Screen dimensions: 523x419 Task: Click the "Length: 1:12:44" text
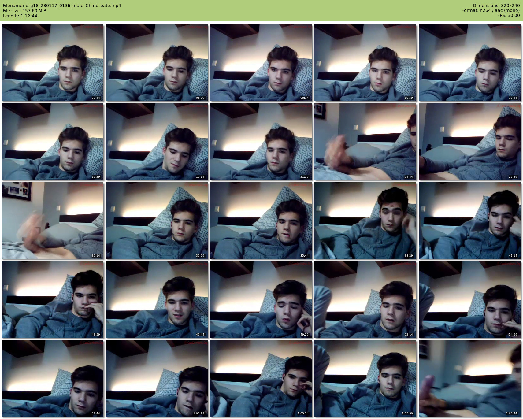[x=20, y=16]
